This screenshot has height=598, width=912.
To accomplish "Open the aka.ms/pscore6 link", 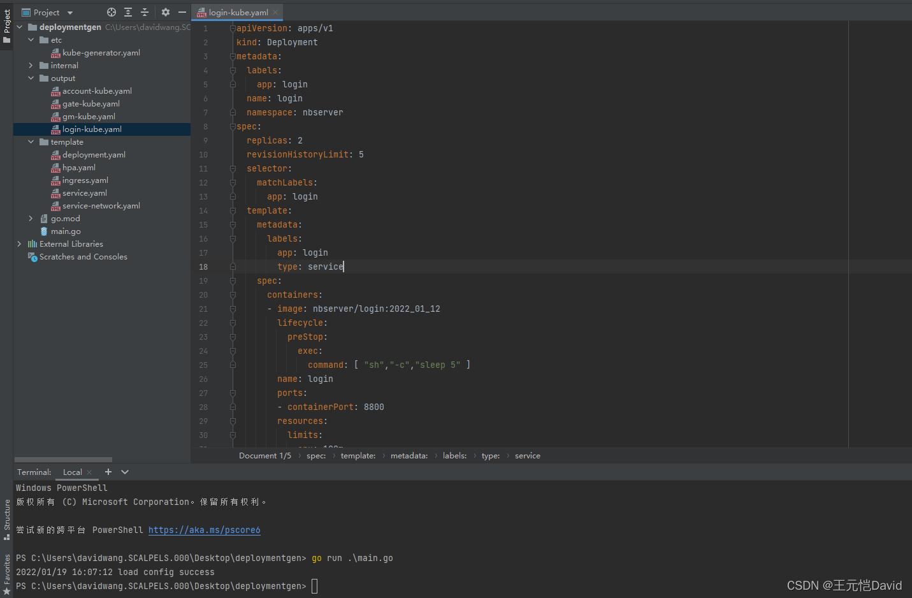I will tap(204, 530).
